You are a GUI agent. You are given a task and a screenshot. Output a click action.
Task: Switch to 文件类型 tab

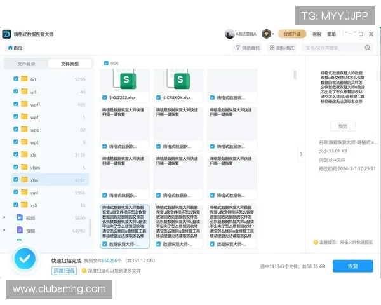pyautogui.click(x=70, y=64)
